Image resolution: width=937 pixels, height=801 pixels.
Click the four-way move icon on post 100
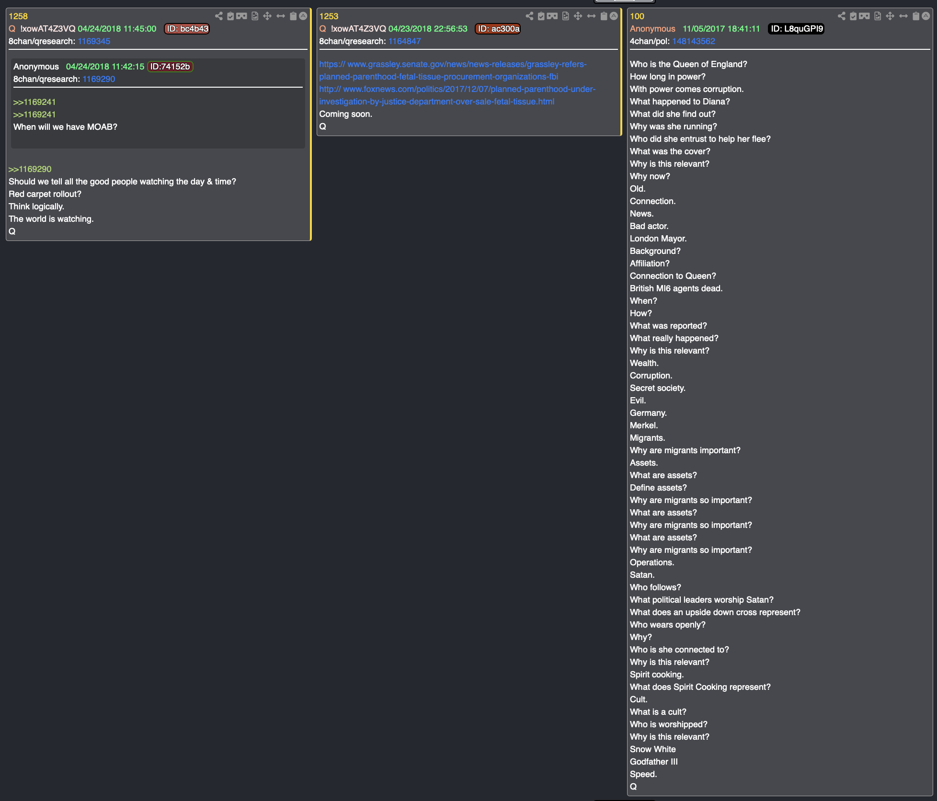coord(890,16)
